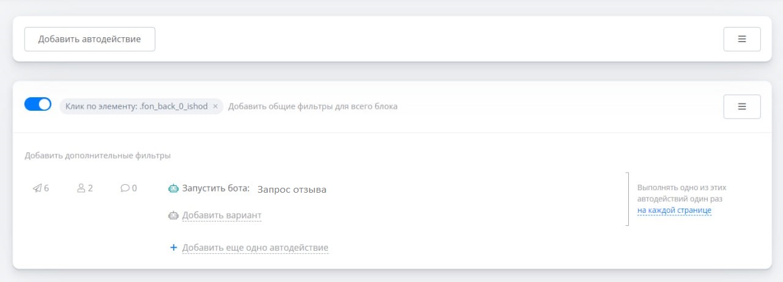Screen dimensions: 783x282
Task: Click the speech bubble replies icon
Action: coord(125,188)
